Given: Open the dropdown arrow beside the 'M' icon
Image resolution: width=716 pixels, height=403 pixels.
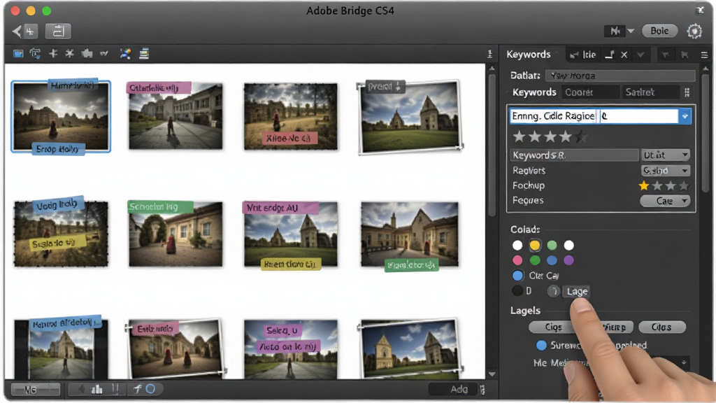Looking at the screenshot, I should 631,31.
